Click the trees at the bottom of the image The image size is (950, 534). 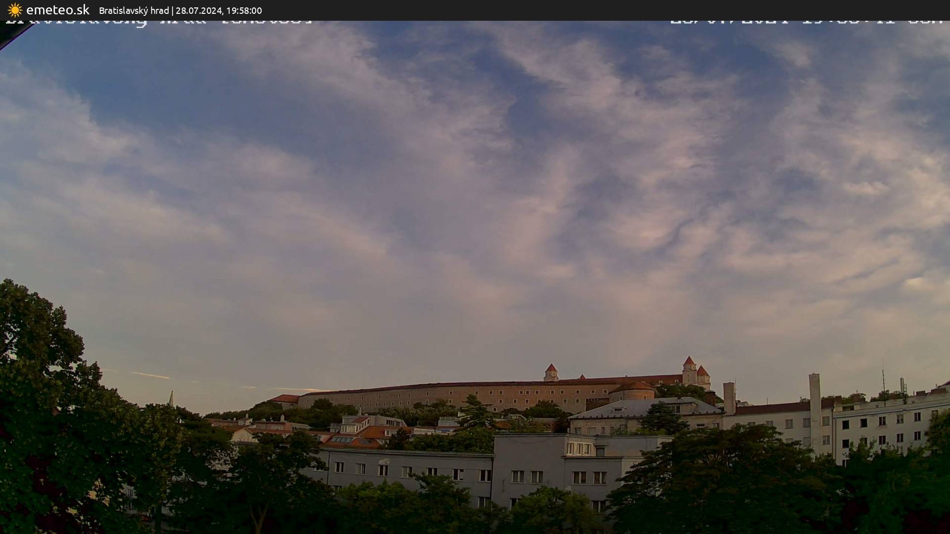(x=247, y=514)
